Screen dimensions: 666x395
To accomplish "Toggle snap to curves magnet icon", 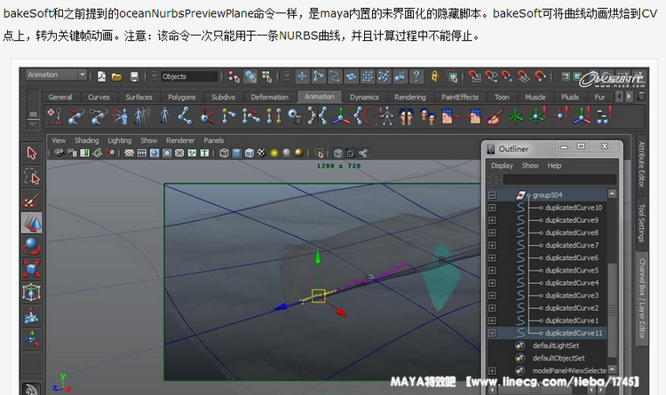I will click(491, 76).
